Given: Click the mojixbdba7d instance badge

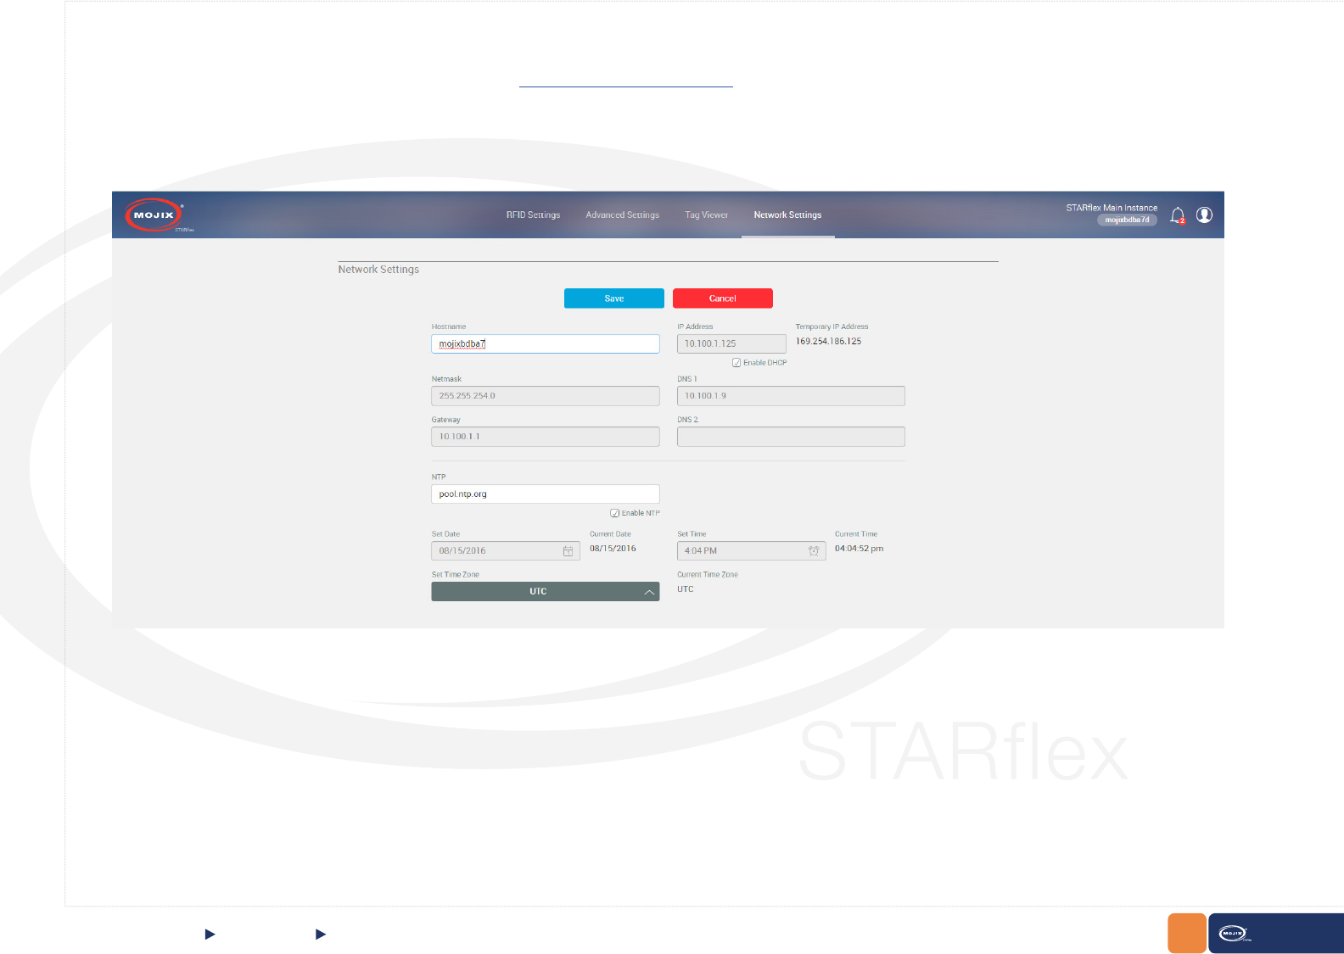Looking at the screenshot, I should click(1127, 220).
